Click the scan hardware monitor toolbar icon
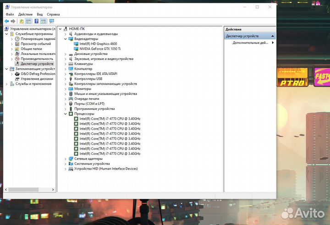 click(51, 21)
